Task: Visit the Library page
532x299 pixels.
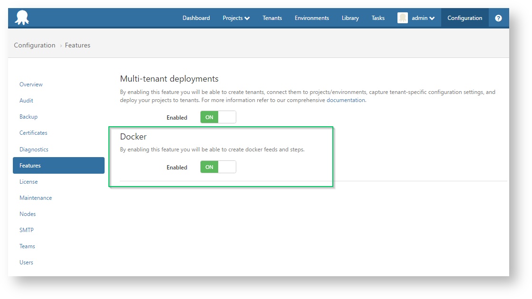Action: (x=350, y=18)
